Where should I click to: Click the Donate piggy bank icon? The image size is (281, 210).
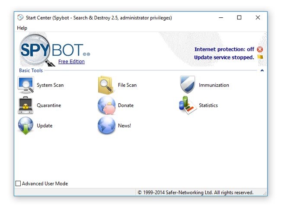pyautogui.click(x=107, y=105)
